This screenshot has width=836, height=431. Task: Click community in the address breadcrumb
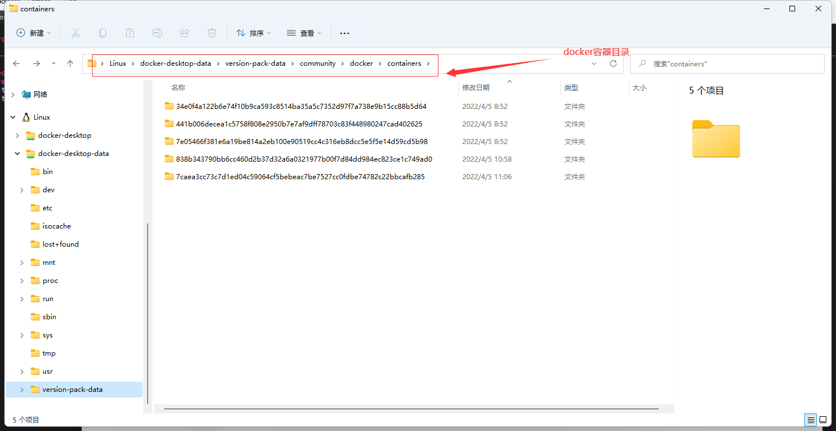(x=317, y=64)
